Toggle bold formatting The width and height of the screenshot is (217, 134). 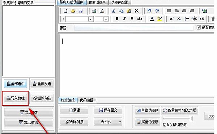(117, 19)
